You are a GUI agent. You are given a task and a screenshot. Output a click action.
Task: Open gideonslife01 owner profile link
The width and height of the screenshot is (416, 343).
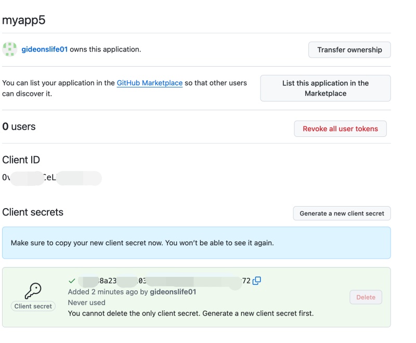coord(45,49)
